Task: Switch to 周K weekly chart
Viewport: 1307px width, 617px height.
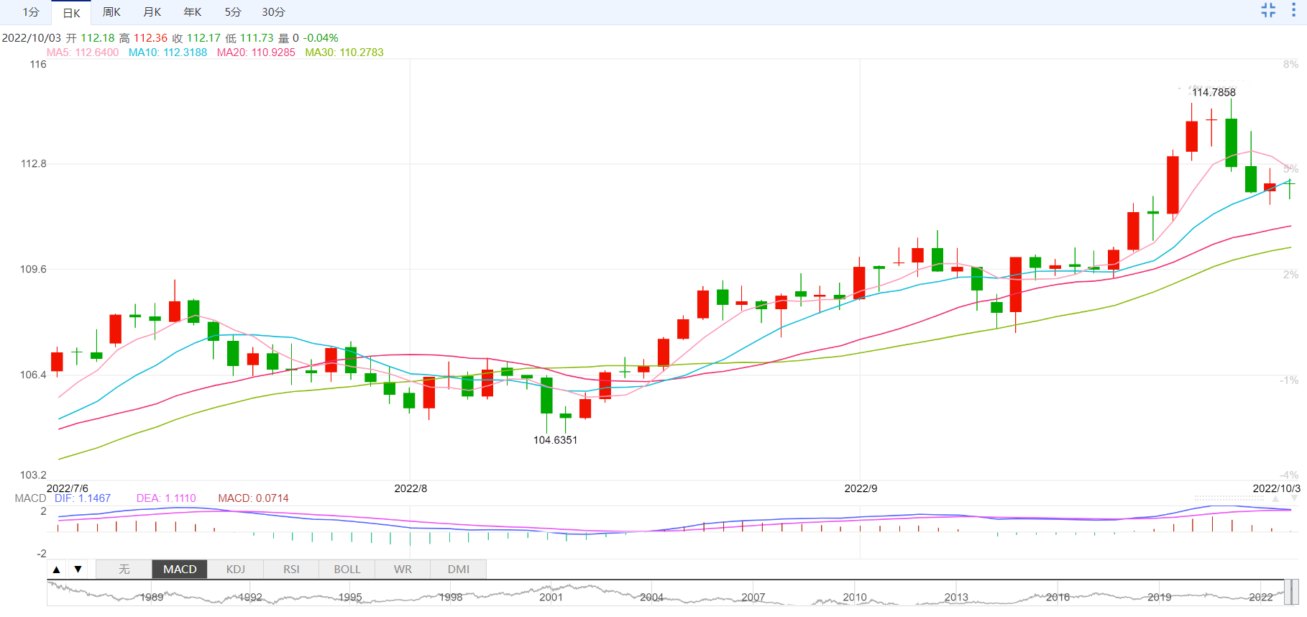Action: (111, 12)
